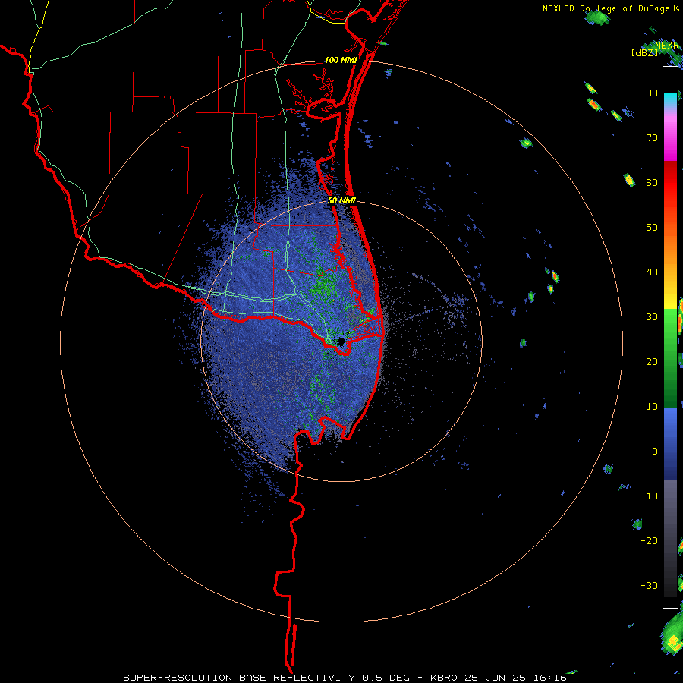
Task: Click the "[dBZ]" units label
Action: (x=644, y=52)
